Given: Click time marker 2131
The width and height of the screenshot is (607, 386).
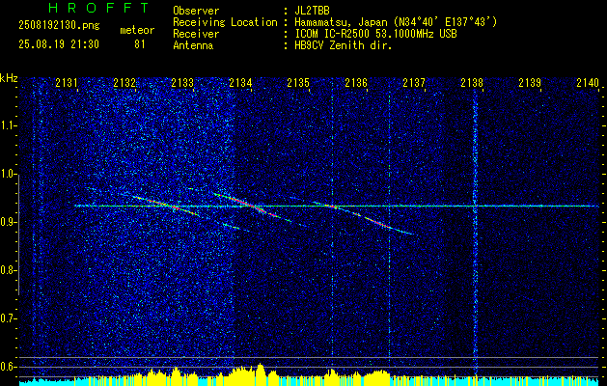Looking at the screenshot, I should tap(67, 82).
